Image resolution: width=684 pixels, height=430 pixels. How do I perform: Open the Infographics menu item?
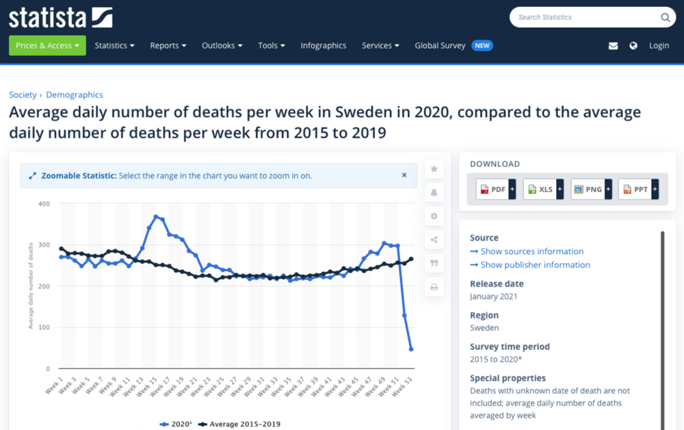(323, 46)
